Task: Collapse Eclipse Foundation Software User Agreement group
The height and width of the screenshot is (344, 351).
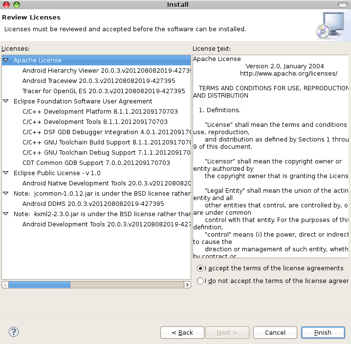Action: click(x=6, y=101)
